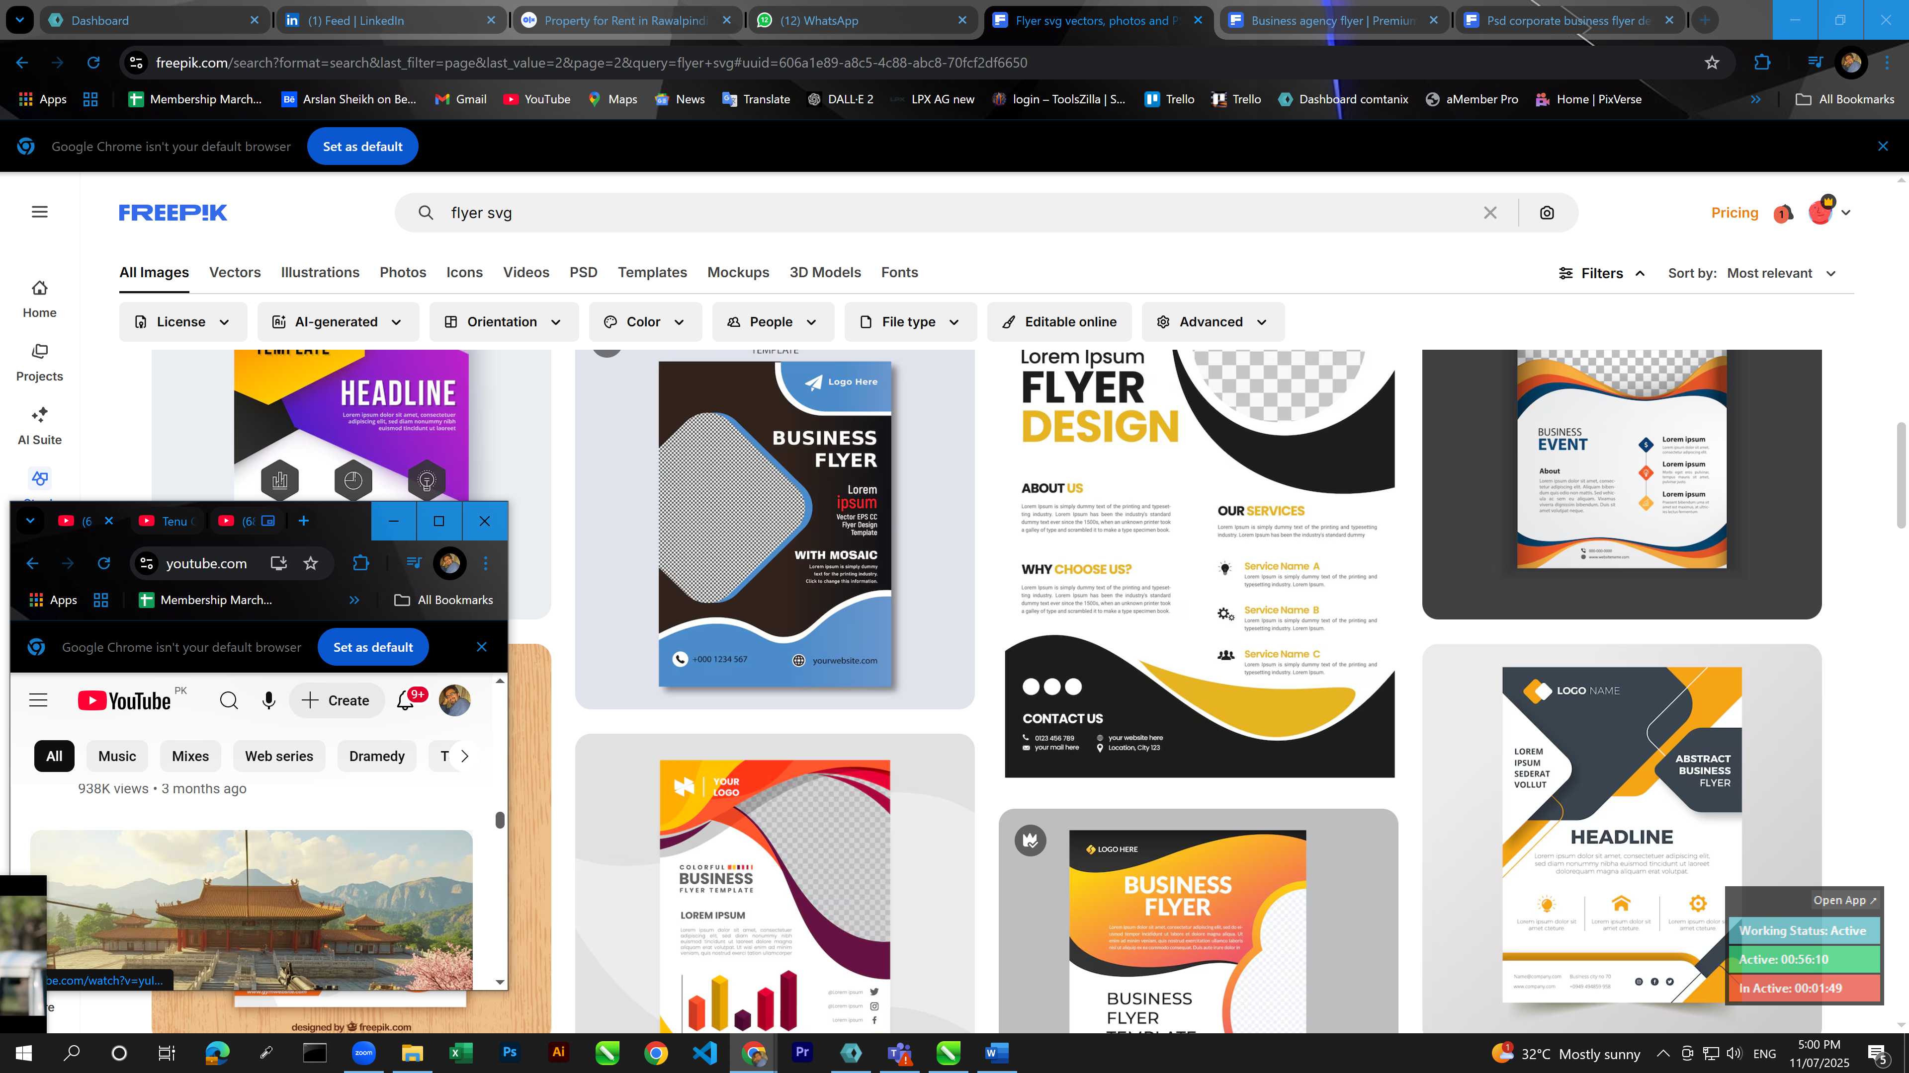Open Premiere Pro from taskbar
This screenshot has height=1073, width=1909.
click(x=802, y=1052)
